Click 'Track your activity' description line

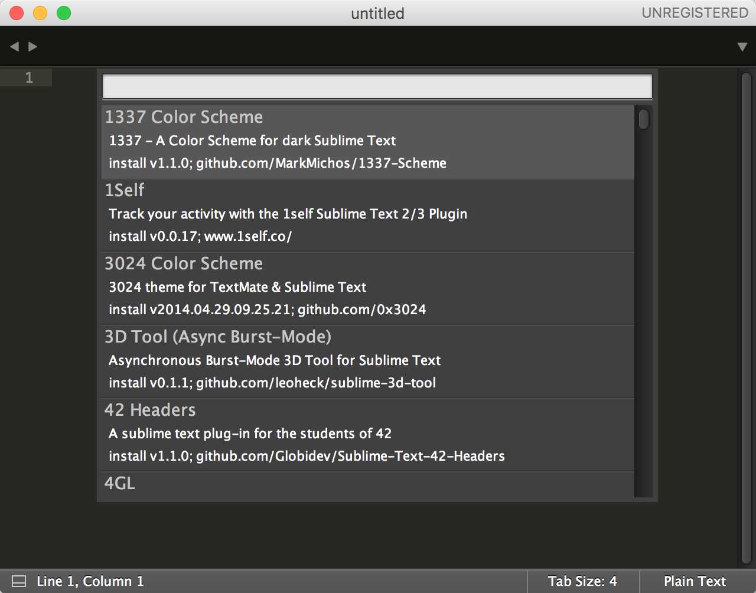click(288, 214)
